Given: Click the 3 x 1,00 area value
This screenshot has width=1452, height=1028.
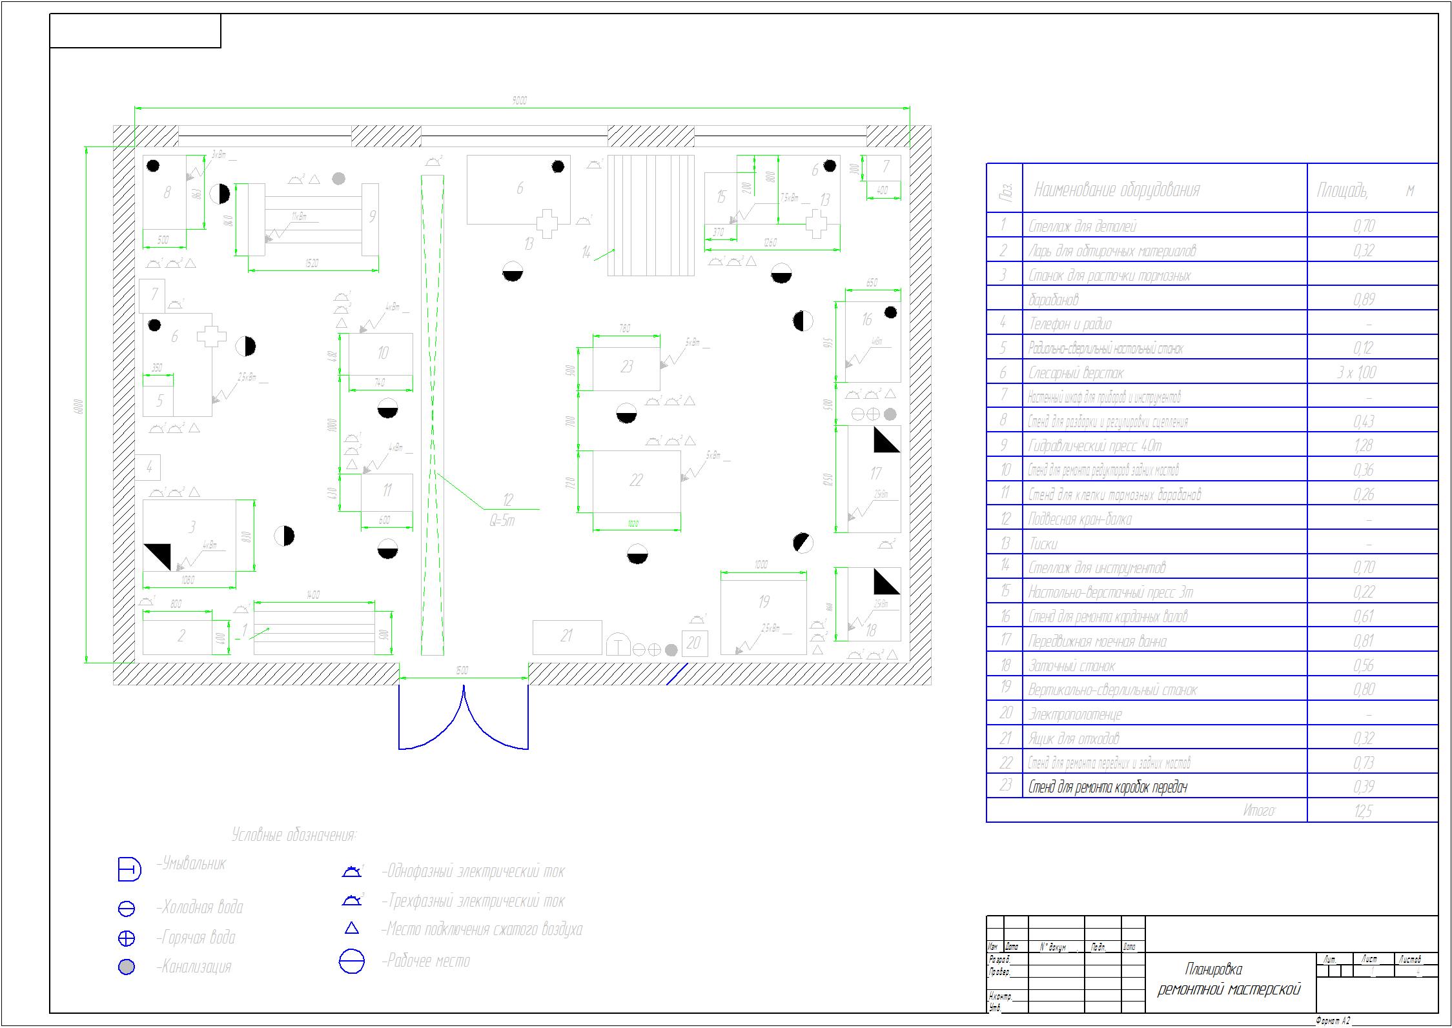Looking at the screenshot, I should pos(1357,372).
